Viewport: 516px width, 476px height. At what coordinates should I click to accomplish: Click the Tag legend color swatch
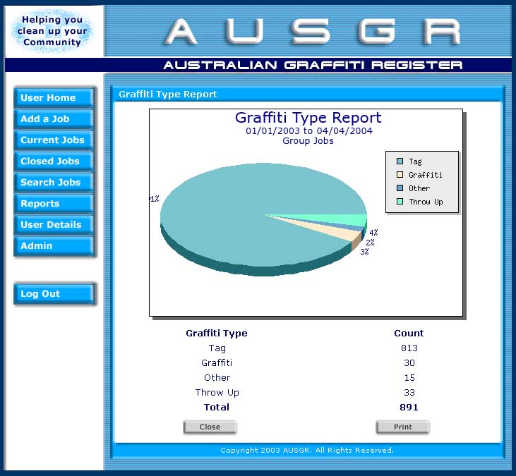[x=400, y=162]
